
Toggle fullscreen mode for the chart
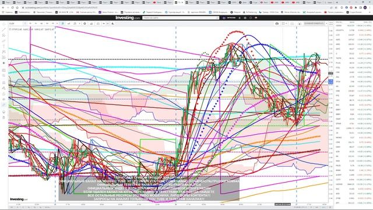coord(331,23)
